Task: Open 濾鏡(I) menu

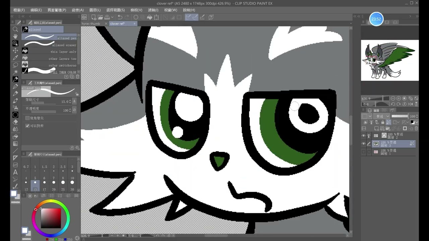Action: [x=153, y=10]
